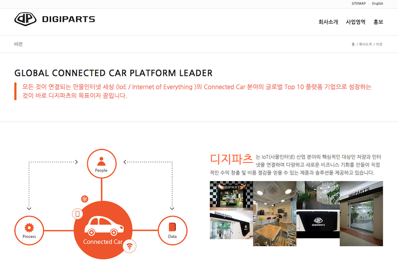Click the 비전 page title
Image resolution: width=398 pixels, height=273 pixels.
[x=18, y=44]
